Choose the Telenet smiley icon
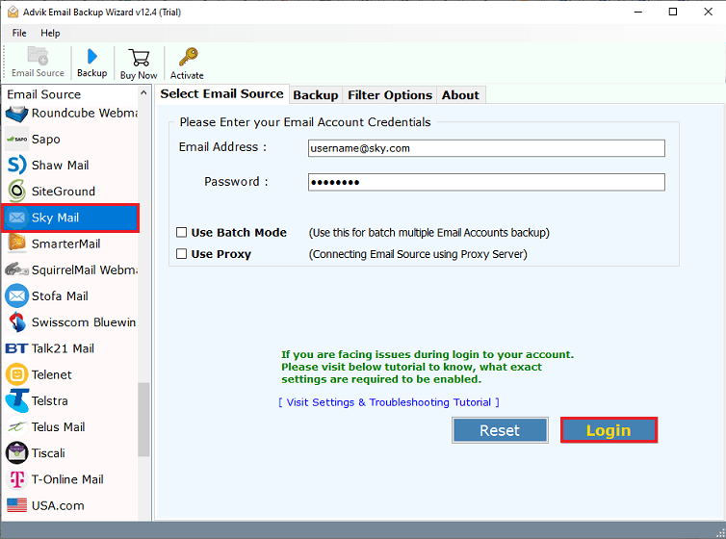726x539 pixels. (x=17, y=374)
